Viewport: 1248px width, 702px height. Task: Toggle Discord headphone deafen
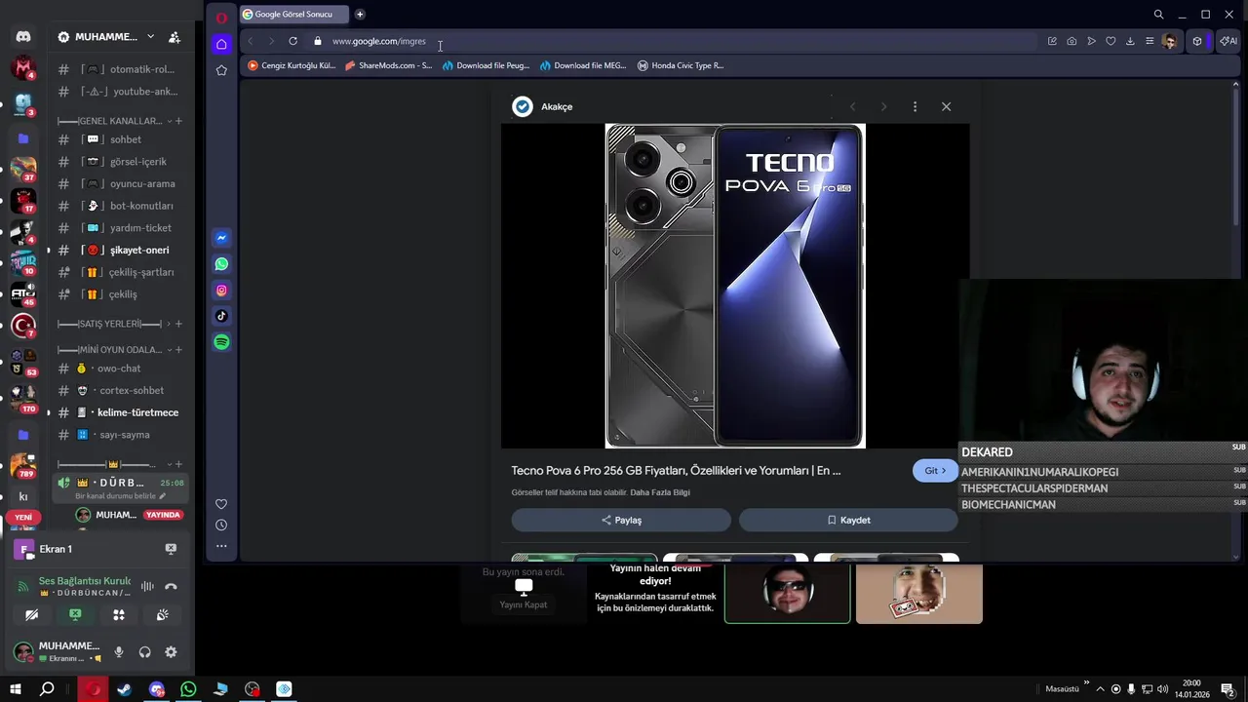point(145,652)
